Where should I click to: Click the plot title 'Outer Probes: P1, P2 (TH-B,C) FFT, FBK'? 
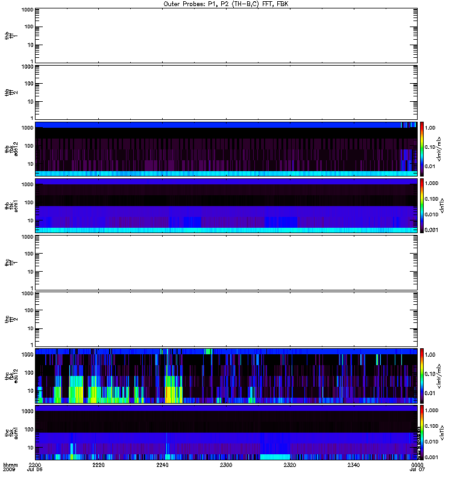[x=226, y=4]
